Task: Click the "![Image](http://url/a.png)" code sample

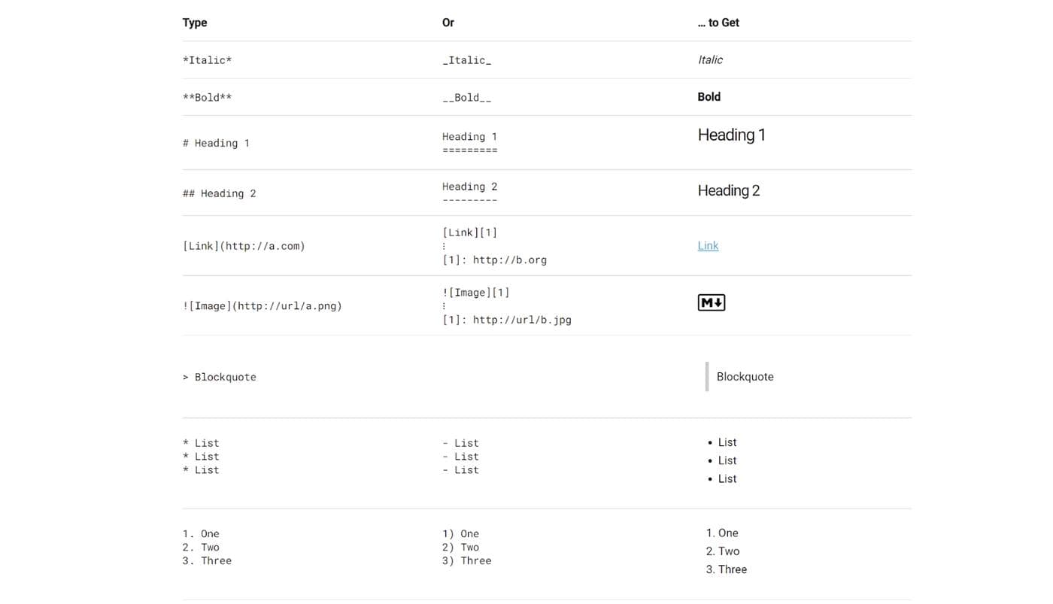Action: point(262,306)
